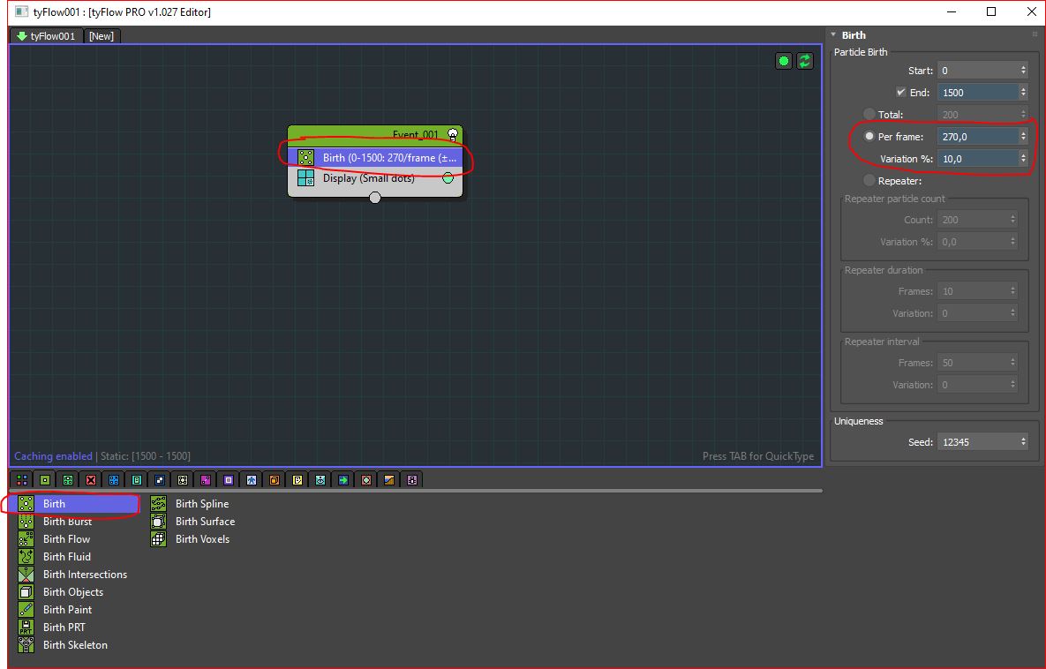The width and height of the screenshot is (1046, 669).
Task: Click the Caching enabled status text
Action: pos(53,456)
